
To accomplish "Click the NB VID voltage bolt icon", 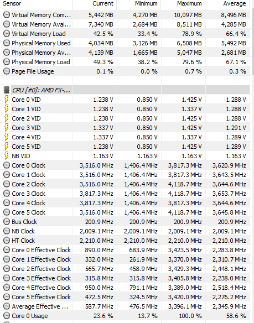I will point(7,156).
